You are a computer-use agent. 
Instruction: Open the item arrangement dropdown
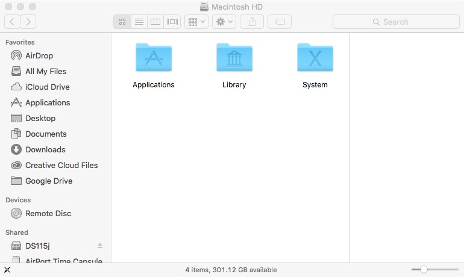[196, 22]
